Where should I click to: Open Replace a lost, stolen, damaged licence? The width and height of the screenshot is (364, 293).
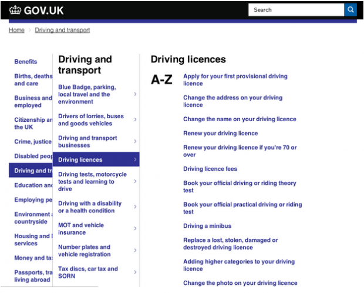[231, 244]
